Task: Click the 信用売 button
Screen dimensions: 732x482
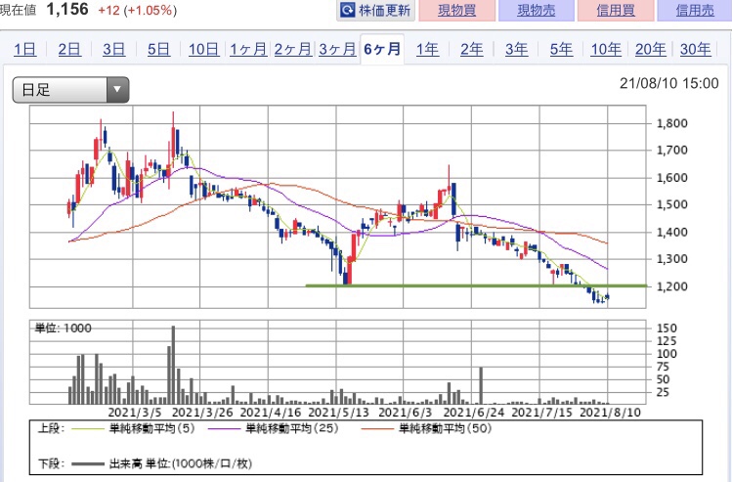Action: pos(695,11)
